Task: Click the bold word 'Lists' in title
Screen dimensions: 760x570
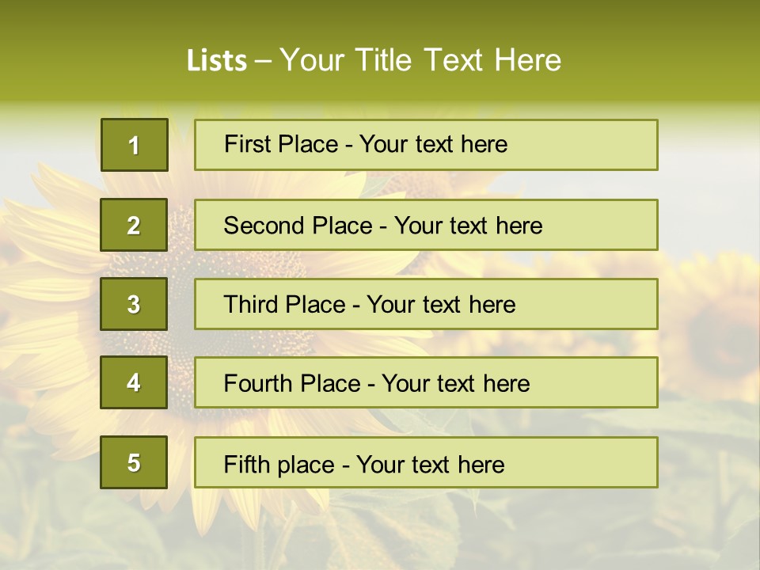Action: (216, 61)
